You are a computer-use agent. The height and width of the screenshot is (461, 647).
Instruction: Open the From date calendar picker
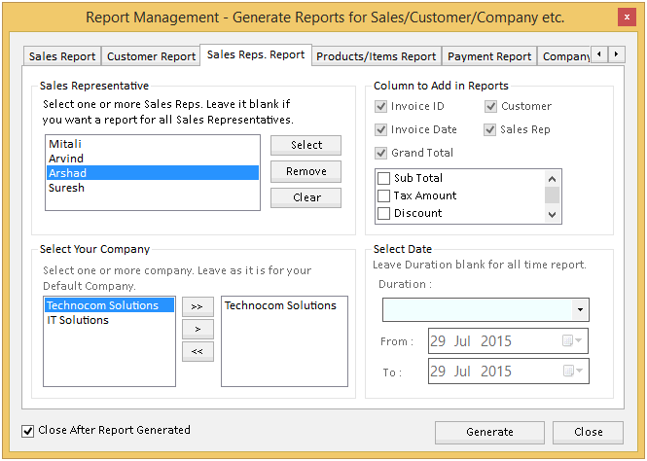pos(572,340)
